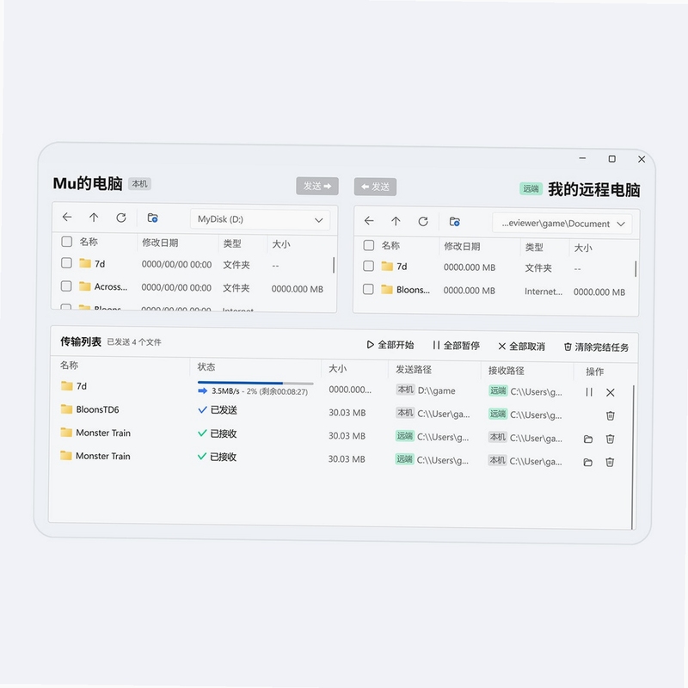Image resolution: width=688 pixels, height=688 pixels.
Task: Click D:\\game send path of 7d
Action: 436,390
